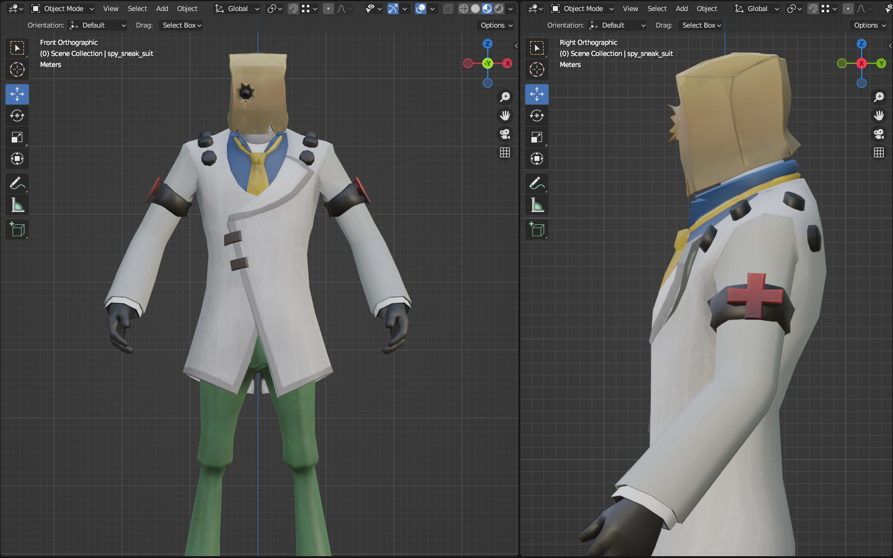The image size is (893, 558).
Task: Open Drag Select Box dropdown in left viewport
Action: (x=182, y=25)
